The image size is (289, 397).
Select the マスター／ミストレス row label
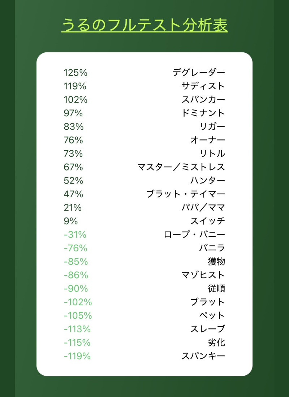pyautogui.click(x=181, y=167)
